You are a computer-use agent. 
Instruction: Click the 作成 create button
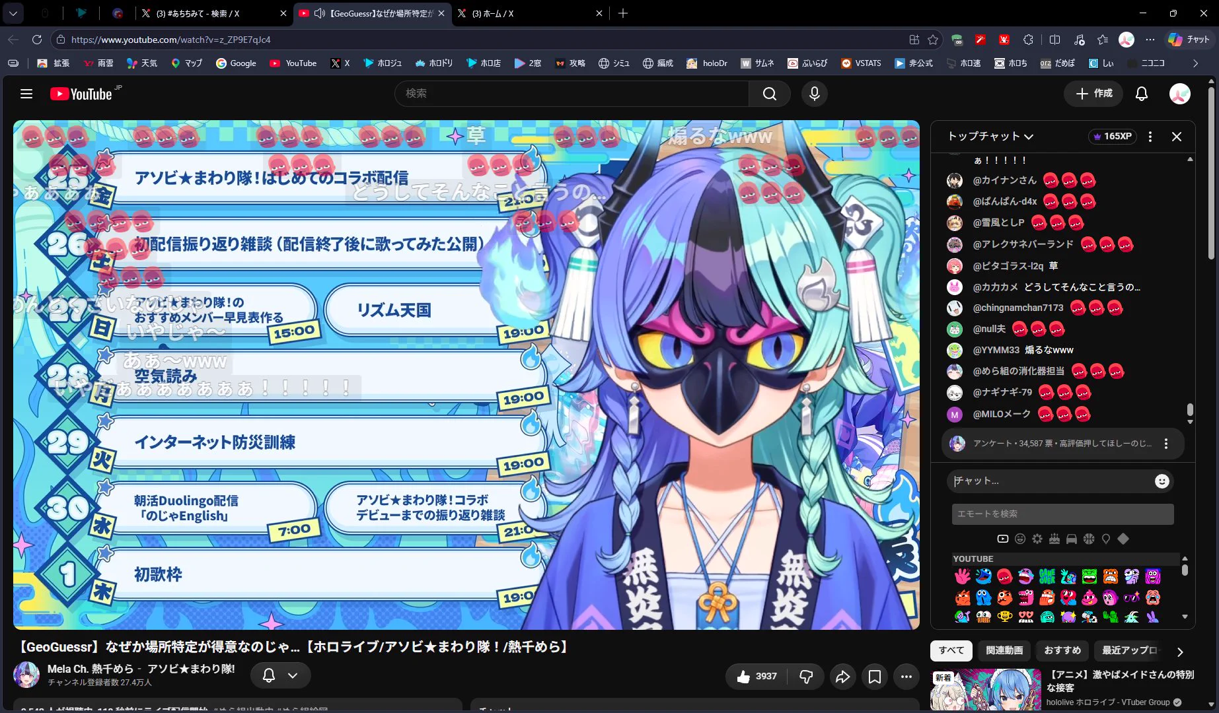1094,94
